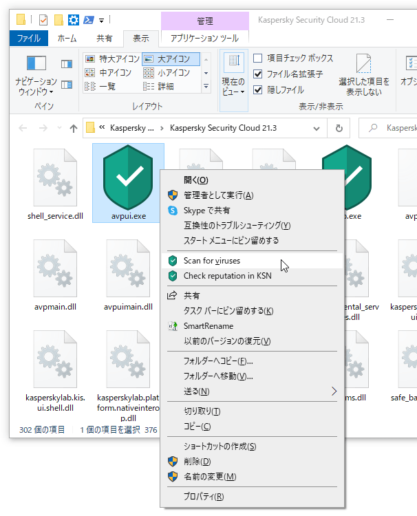Open the quick access toolbar customize dropdown
This screenshot has width=417, height=516.
(101, 21)
